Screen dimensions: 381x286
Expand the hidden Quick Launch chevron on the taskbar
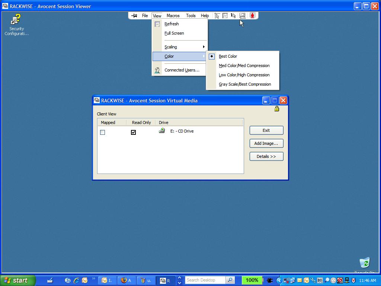coord(93,278)
